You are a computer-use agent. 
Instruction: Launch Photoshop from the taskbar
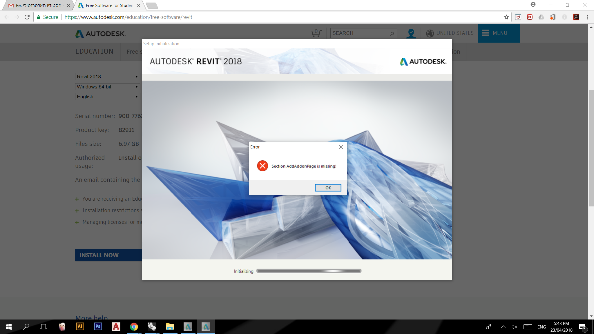(x=98, y=326)
